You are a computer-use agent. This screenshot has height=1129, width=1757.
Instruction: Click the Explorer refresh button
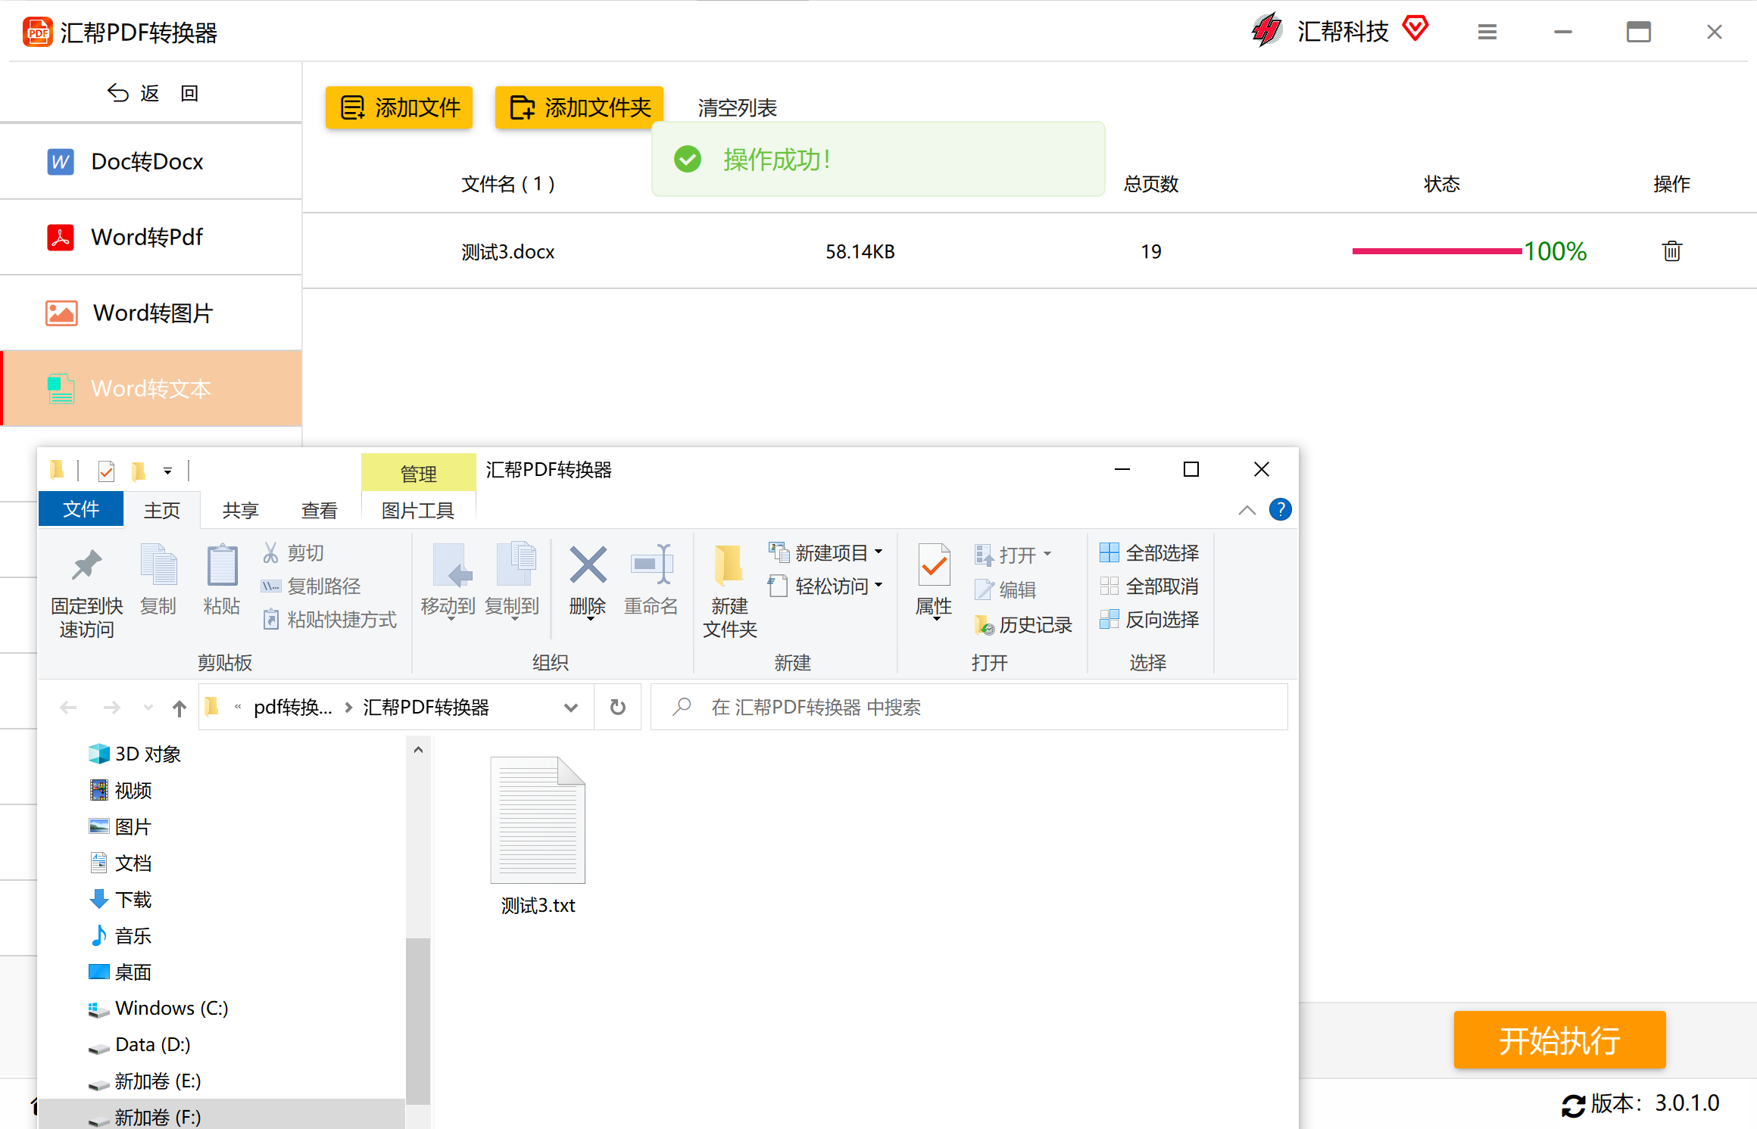[x=618, y=707]
